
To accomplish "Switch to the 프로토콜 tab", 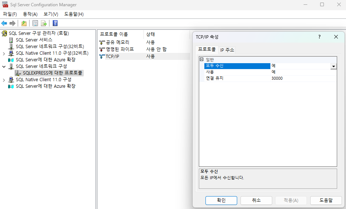I will click(x=207, y=50).
